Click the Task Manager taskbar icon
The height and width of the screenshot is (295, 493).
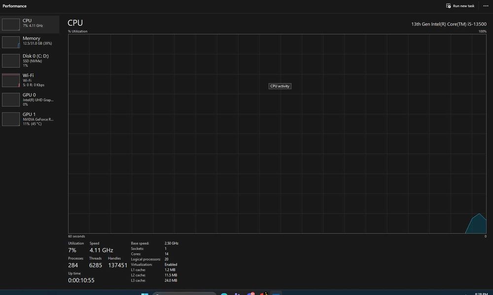pos(276,294)
